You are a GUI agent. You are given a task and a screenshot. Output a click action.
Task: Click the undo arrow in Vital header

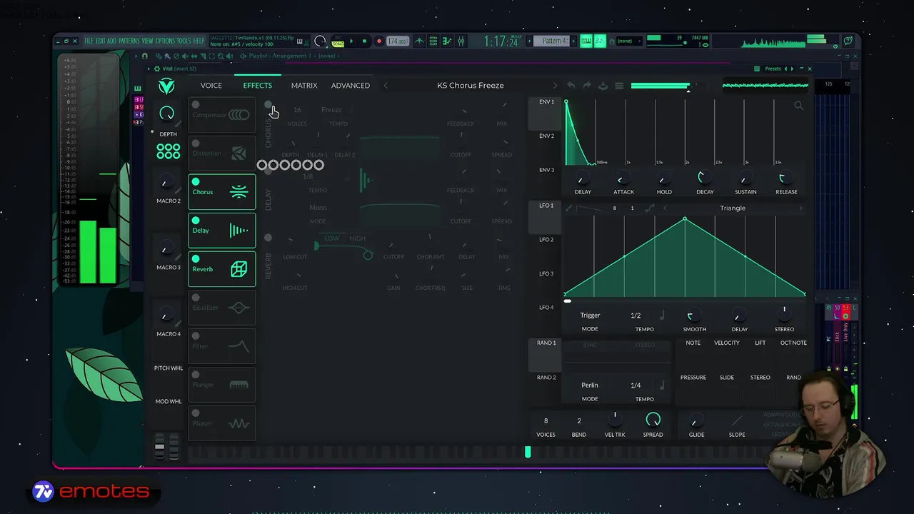click(571, 86)
